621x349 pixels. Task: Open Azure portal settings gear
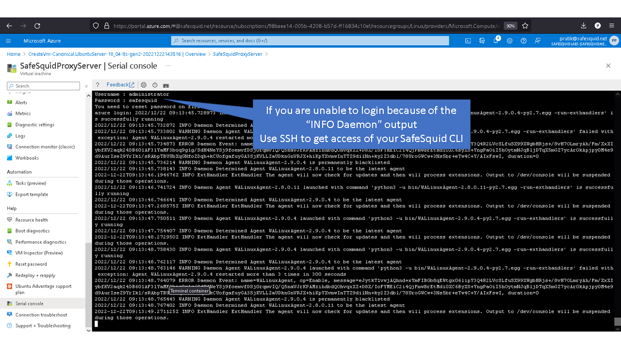pos(509,41)
